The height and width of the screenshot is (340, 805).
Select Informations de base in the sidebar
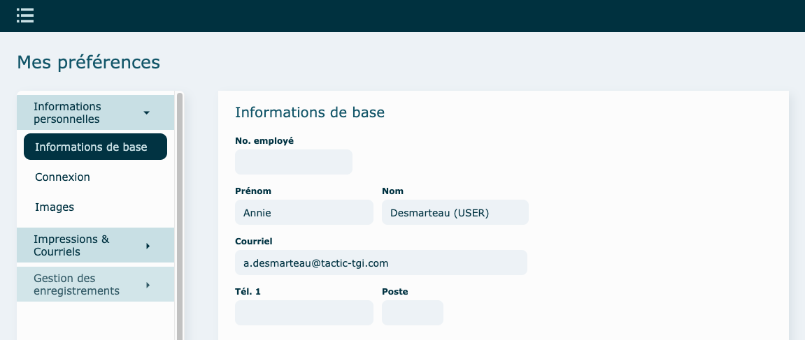[x=95, y=147]
